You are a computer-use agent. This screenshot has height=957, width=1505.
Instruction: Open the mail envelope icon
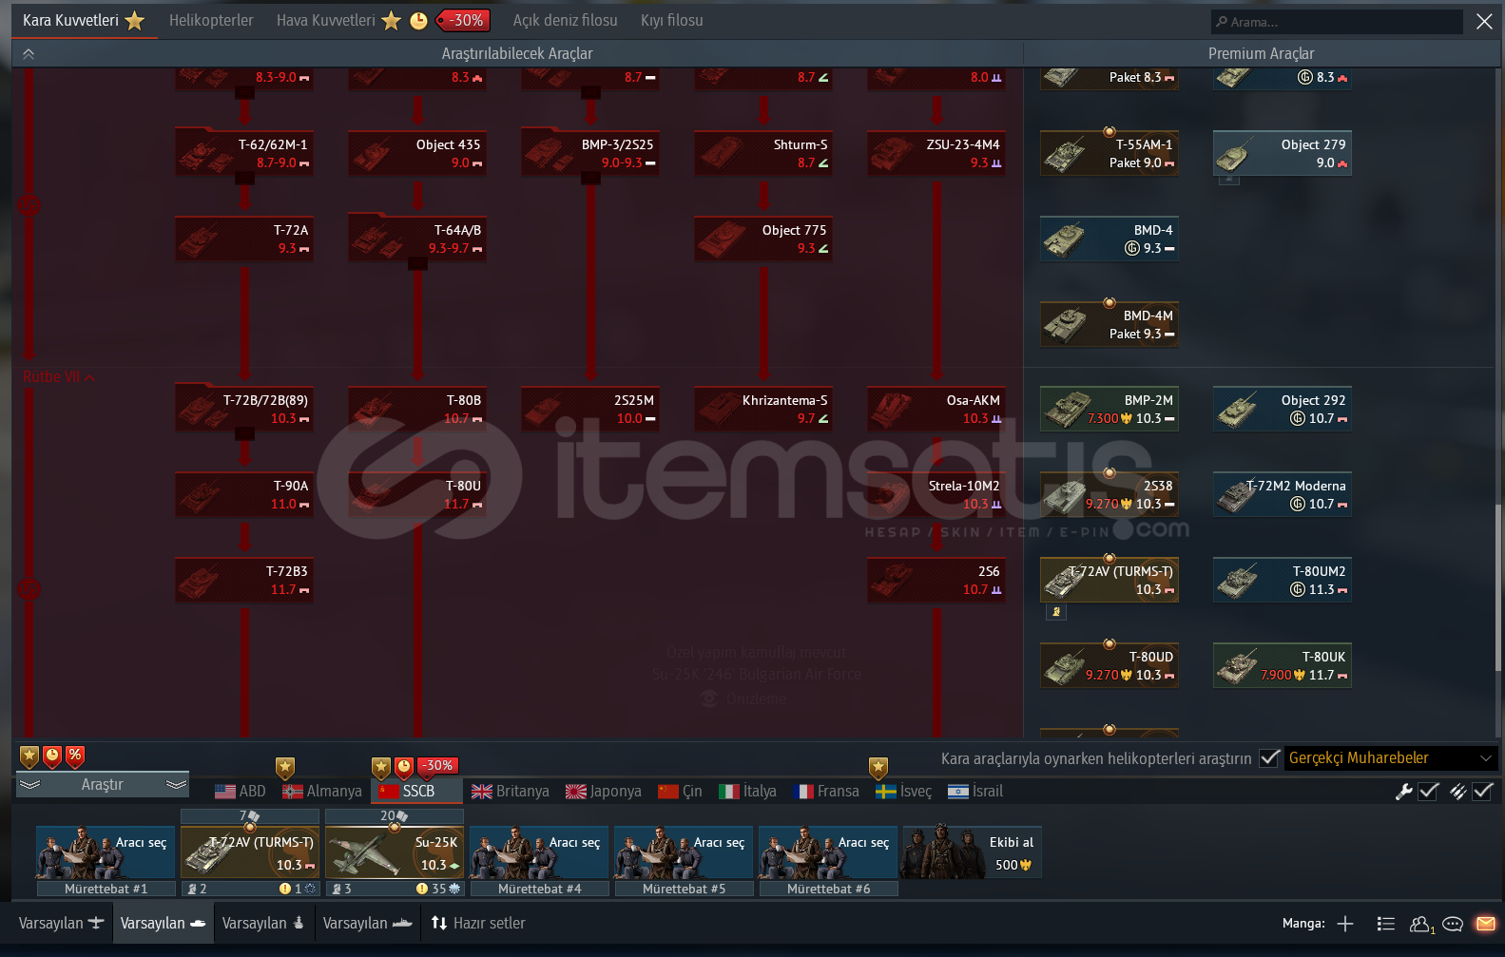[x=1485, y=924]
